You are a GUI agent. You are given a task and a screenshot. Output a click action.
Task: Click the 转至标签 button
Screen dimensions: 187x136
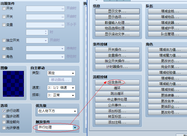tap(117, 116)
